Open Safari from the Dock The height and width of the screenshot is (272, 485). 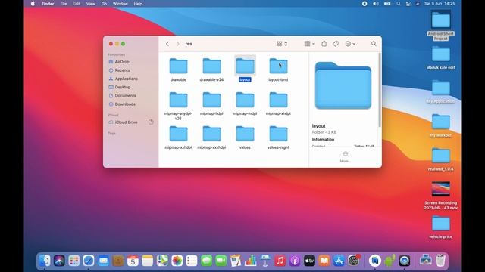(x=89, y=261)
